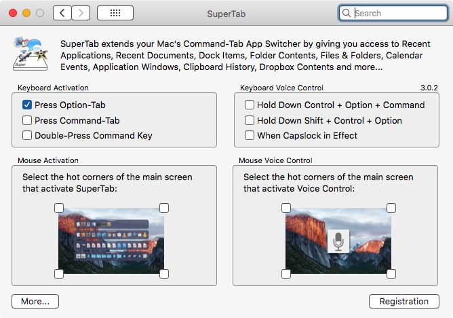Click the Keyboard Voice Control heading
Screen dimensions: 453x318
[281, 88]
